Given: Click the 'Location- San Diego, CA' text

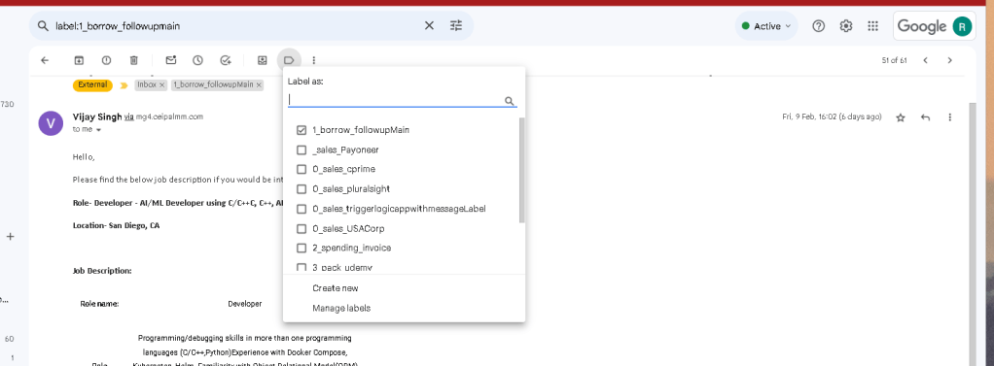Looking at the screenshot, I should coord(116,225).
